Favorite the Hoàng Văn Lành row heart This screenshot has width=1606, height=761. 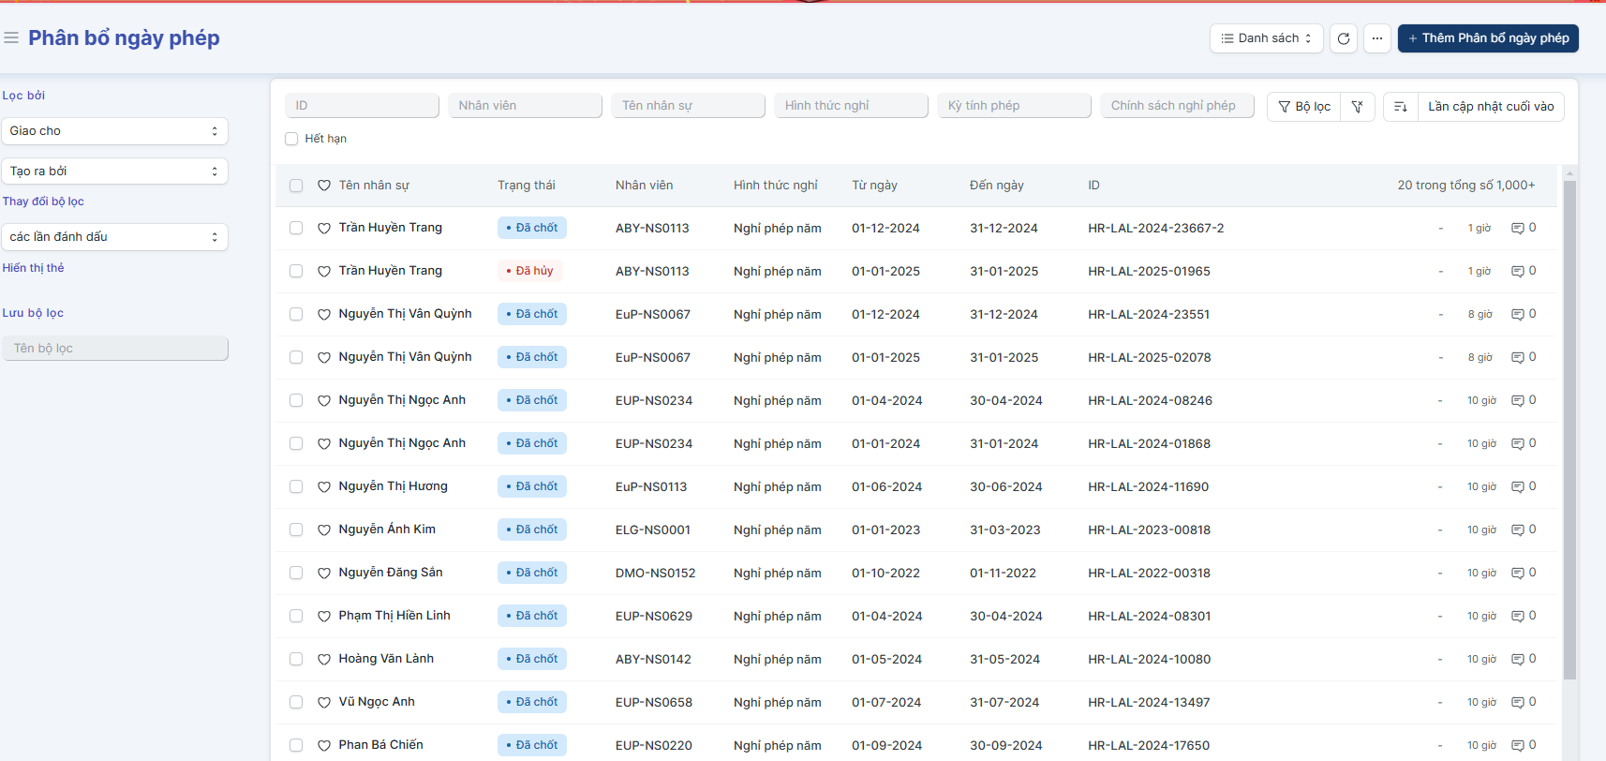324,660
